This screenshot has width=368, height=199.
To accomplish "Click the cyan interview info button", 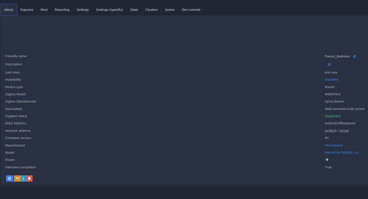I will tap(23, 178).
